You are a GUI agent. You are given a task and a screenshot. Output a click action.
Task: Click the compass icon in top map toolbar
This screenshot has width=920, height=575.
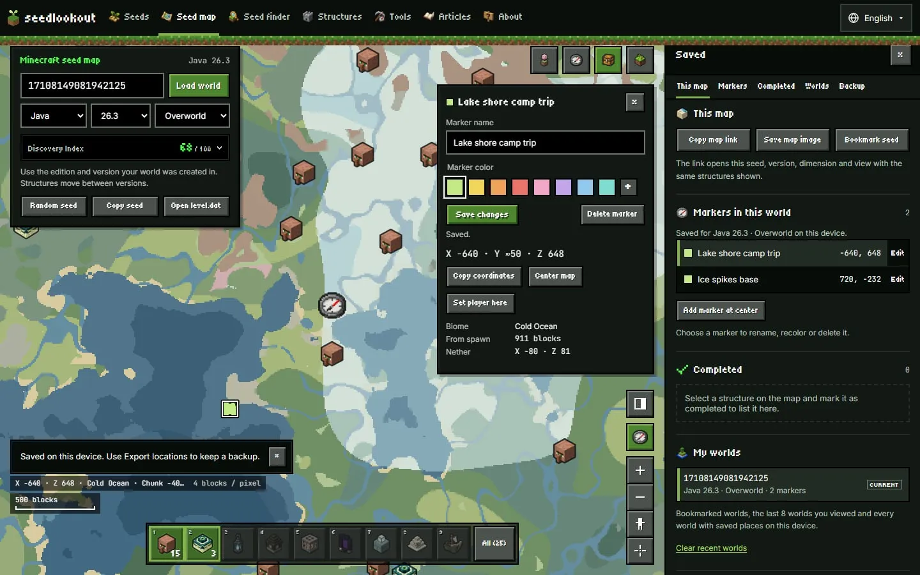[576, 61]
